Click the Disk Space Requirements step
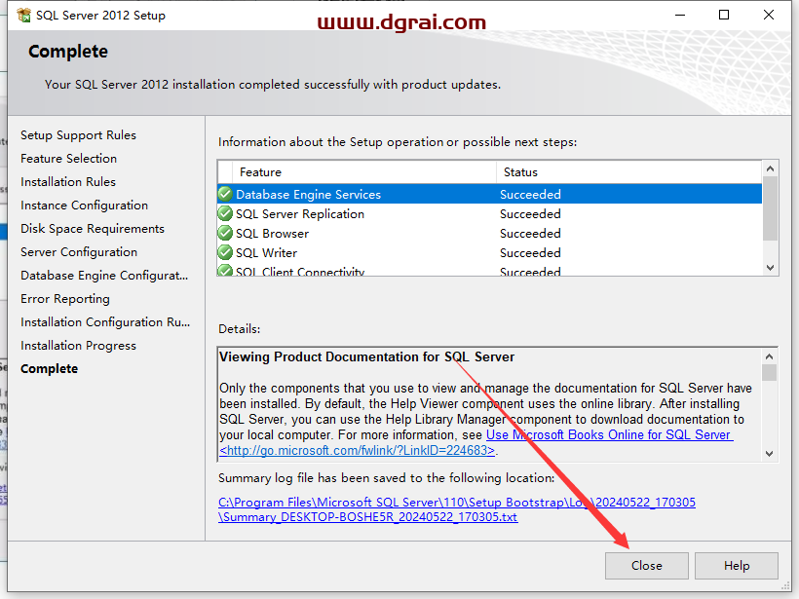This screenshot has width=799, height=599. [x=93, y=229]
